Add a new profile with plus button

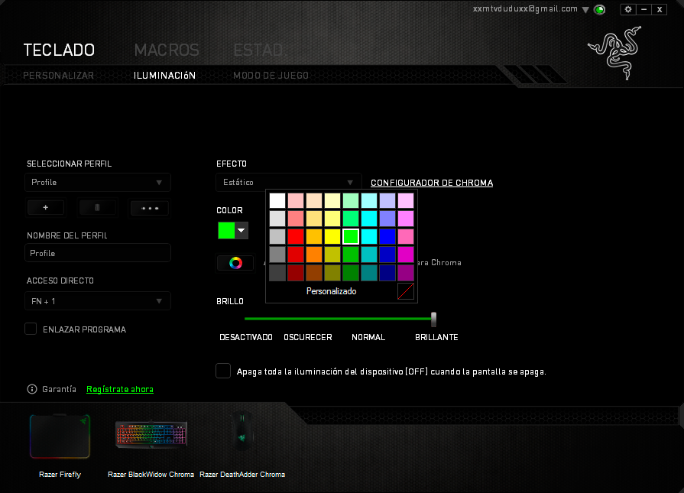tap(45, 208)
